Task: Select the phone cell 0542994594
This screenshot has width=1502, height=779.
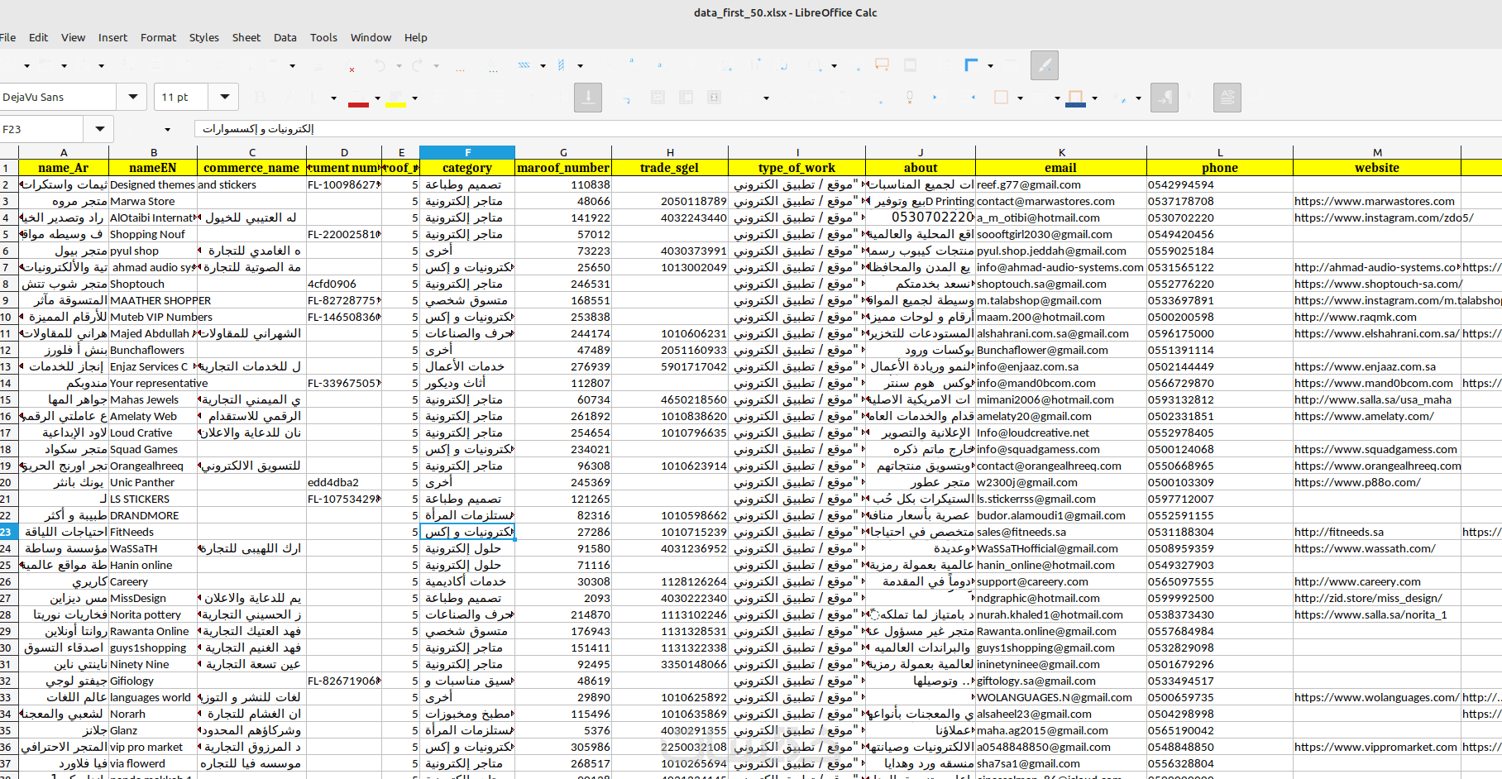Action: click(1220, 184)
